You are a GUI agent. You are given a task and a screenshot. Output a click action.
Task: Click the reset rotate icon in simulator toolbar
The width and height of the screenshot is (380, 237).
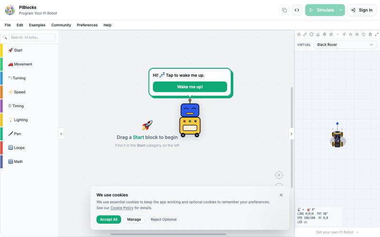pos(363,34)
